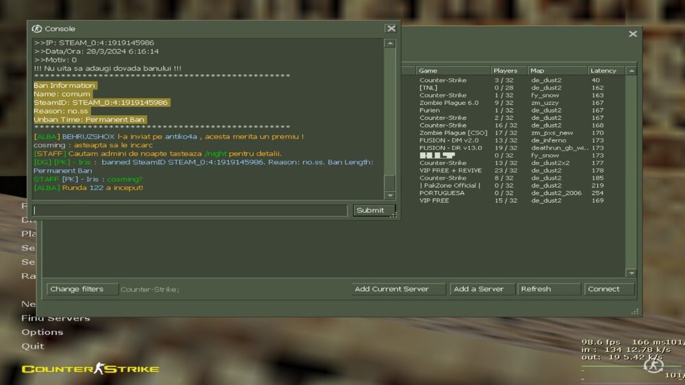685x385 pixels.
Task: Close the server browser window
Action: (633, 34)
